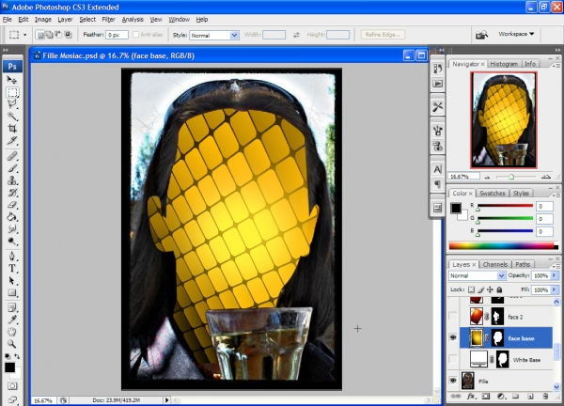The height and width of the screenshot is (406, 564).
Task: Click the Navigator preview thumbnail
Action: click(504, 119)
